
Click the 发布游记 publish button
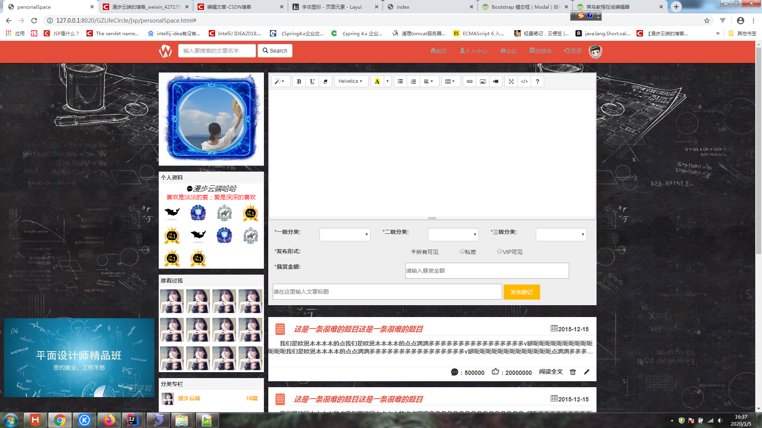point(521,292)
